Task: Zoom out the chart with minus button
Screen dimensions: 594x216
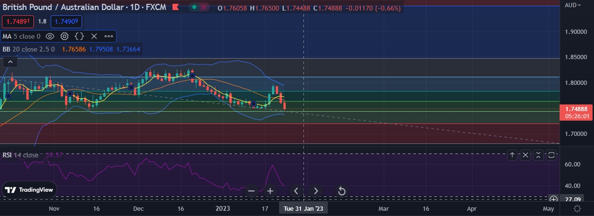Action: pos(251,191)
